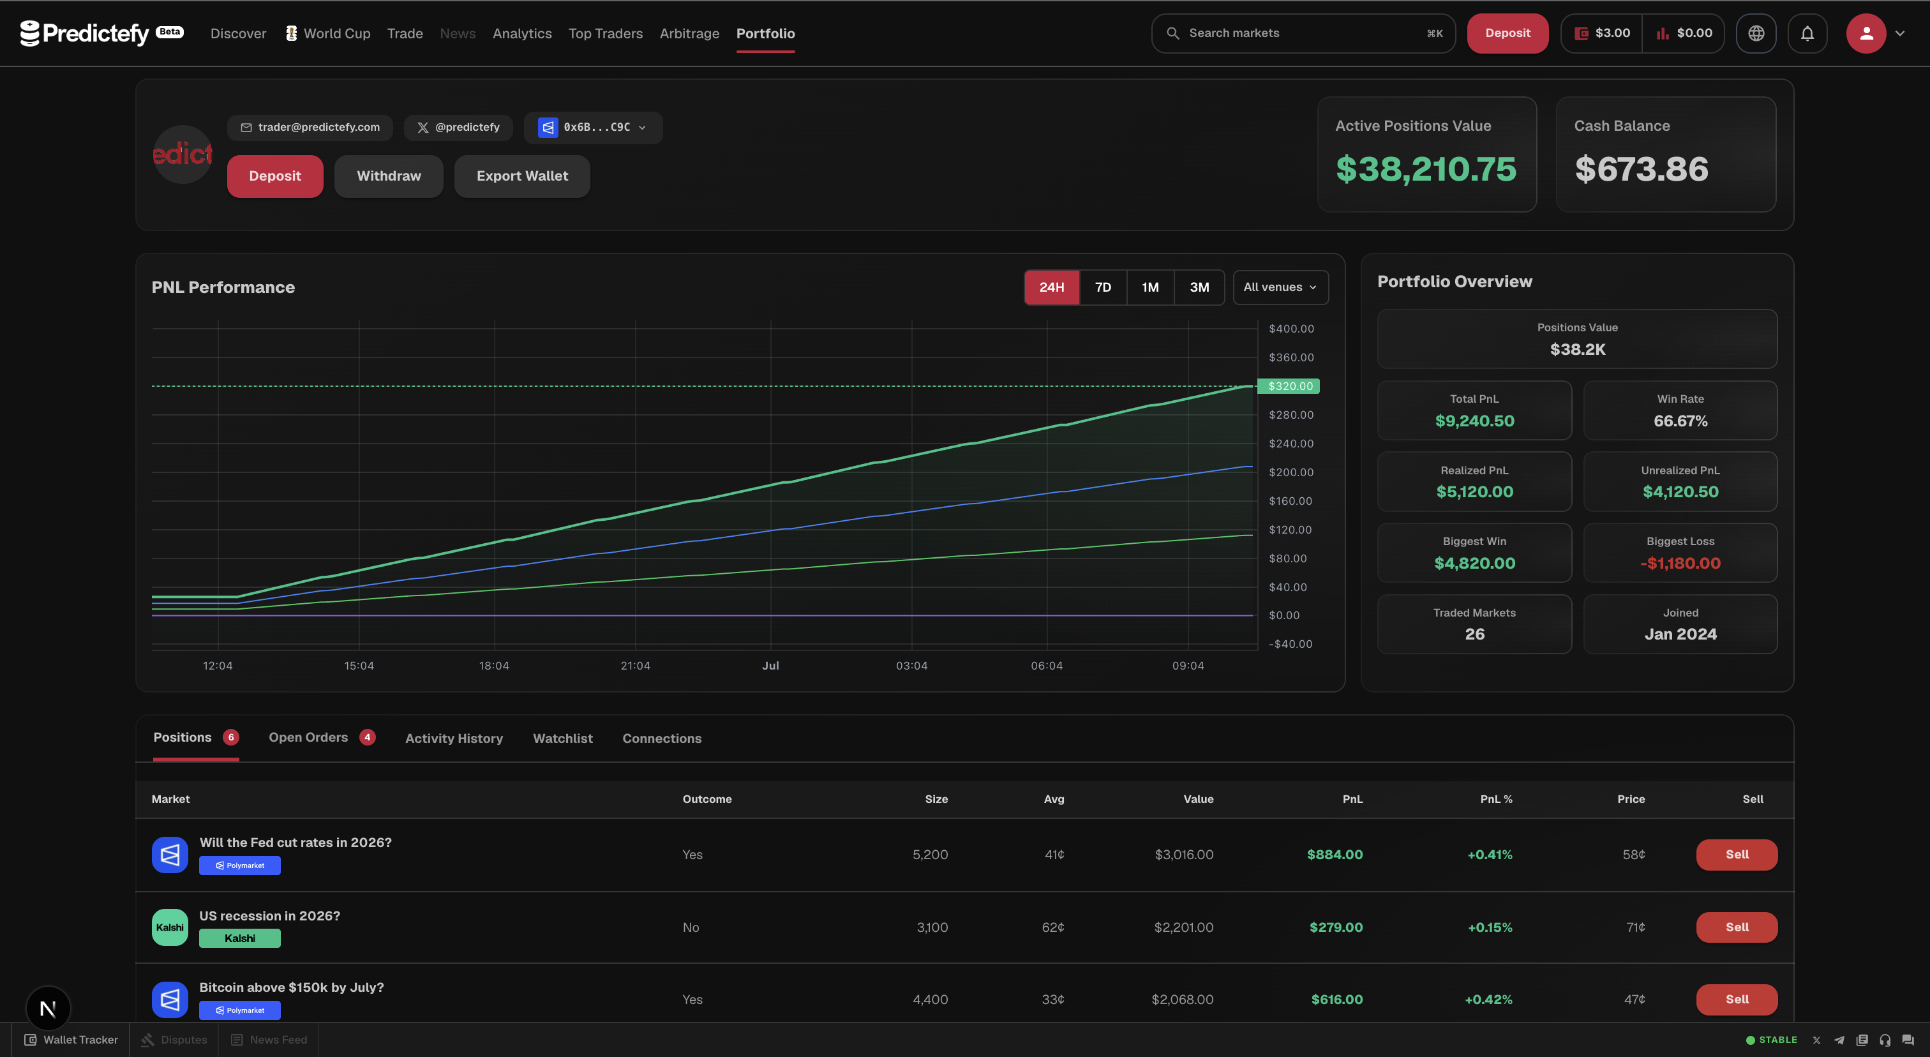
Task: Expand the 0x6B...C9C wallet dropdown
Action: tap(594, 128)
